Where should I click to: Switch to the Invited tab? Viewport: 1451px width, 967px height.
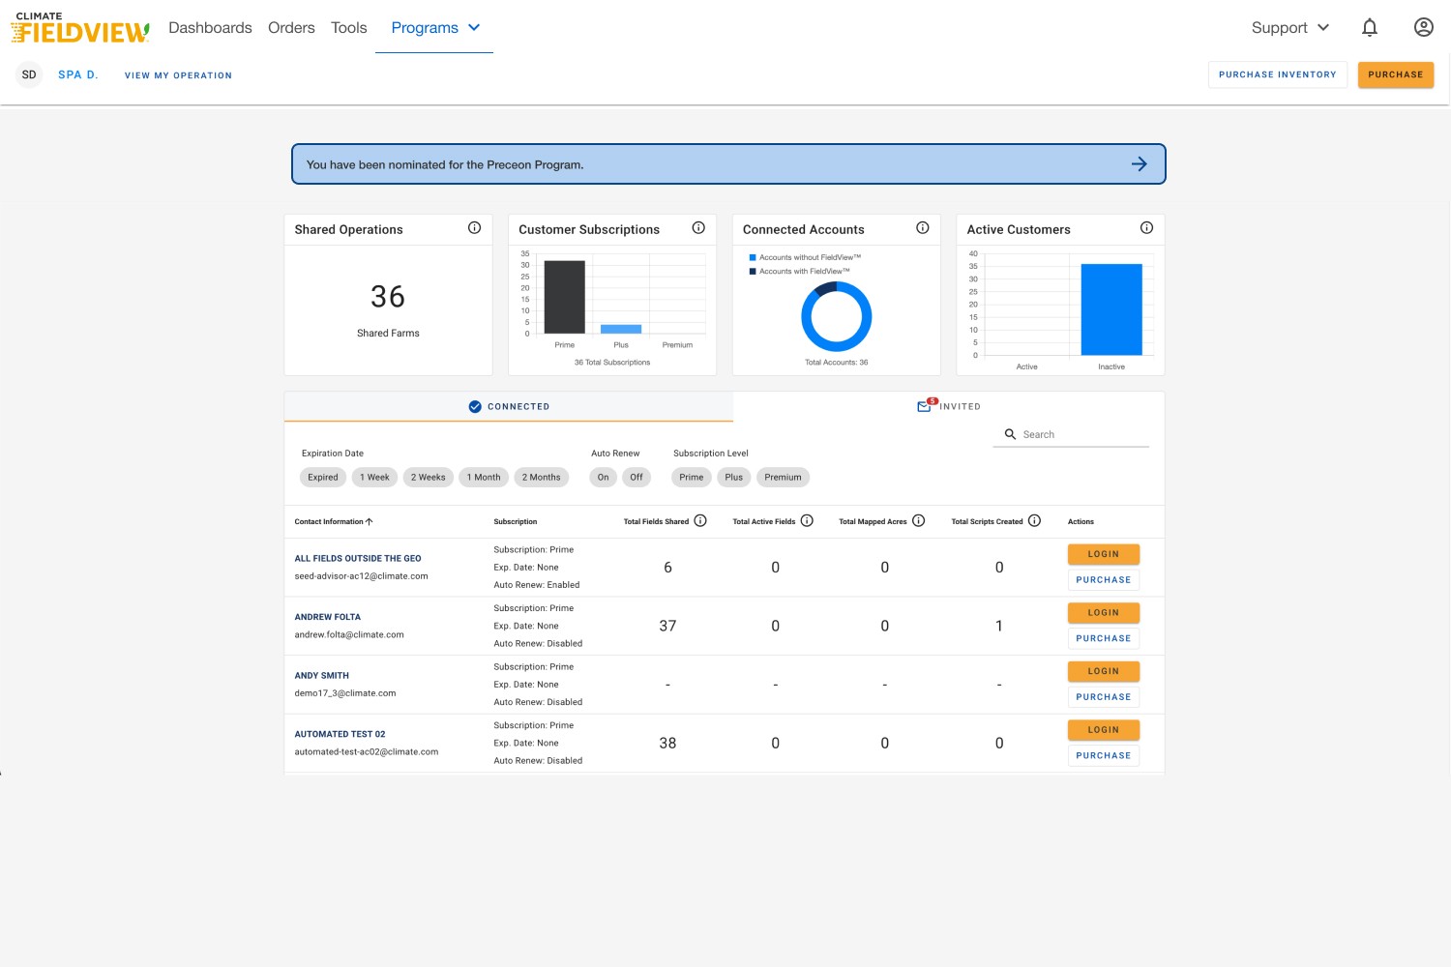pos(949,406)
